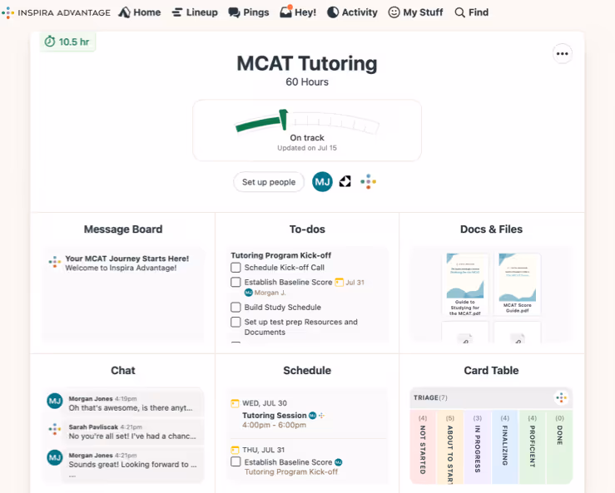Click the MJ badge next to Tutoring Session

313,416
